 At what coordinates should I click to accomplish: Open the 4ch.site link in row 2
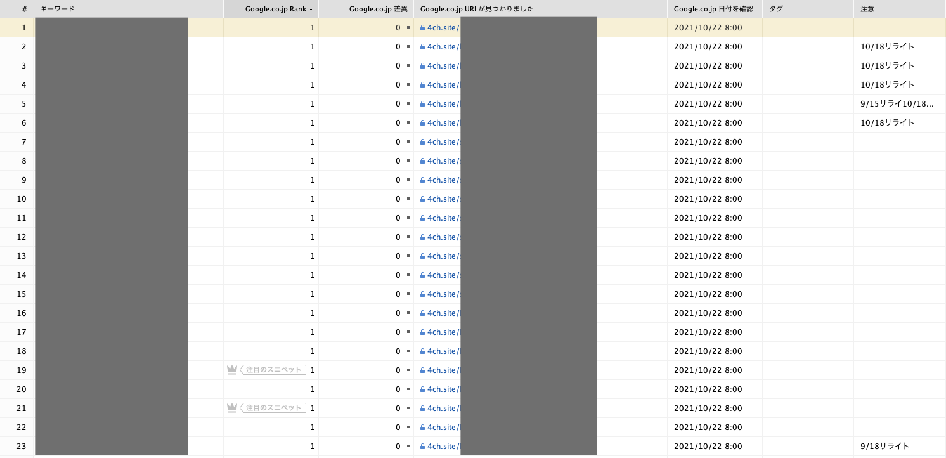[443, 47]
